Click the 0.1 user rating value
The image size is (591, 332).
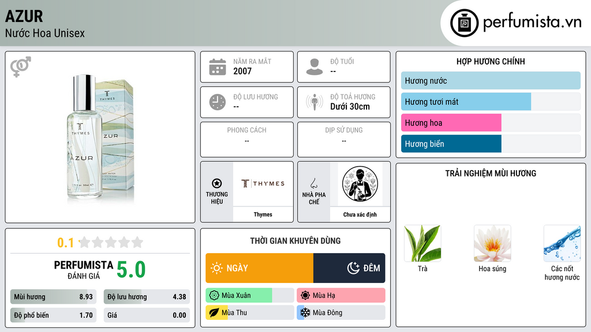click(x=66, y=243)
